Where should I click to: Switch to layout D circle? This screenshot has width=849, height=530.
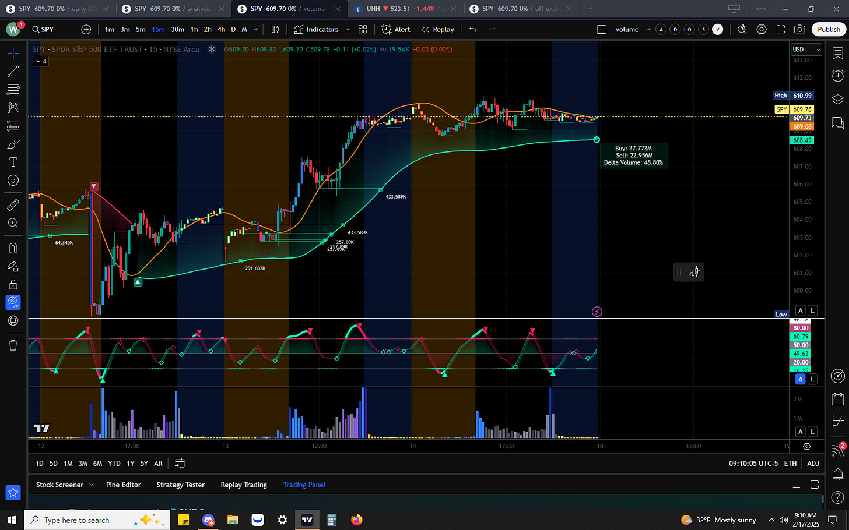pyautogui.click(x=675, y=29)
